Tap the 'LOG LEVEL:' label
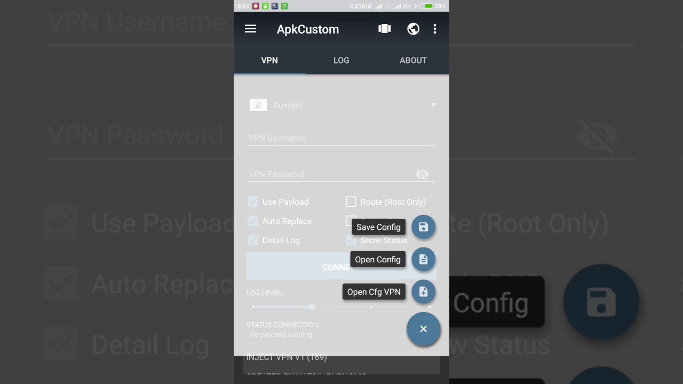683x384 pixels. (x=265, y=293)
